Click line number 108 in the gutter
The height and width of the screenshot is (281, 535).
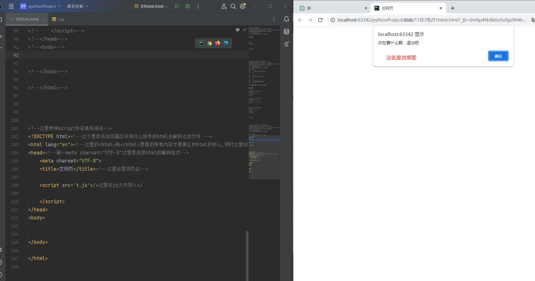15,185
